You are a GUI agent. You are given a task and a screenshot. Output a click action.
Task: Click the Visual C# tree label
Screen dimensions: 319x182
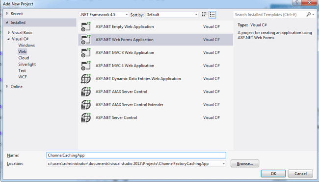click(x=20, y=39)
